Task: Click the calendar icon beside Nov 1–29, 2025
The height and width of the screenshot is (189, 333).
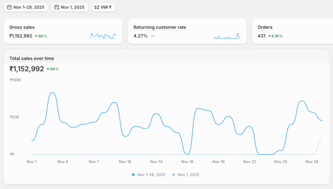Action: pyautogui.click(x=9, y=7)
